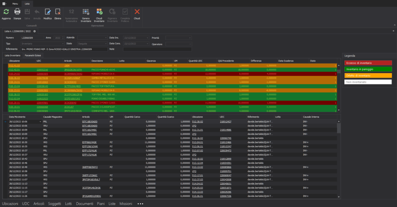Screen dimensions: 397x207
Task: Click the red Eccesso di inventario legend swatch
Action: point(368,62)
